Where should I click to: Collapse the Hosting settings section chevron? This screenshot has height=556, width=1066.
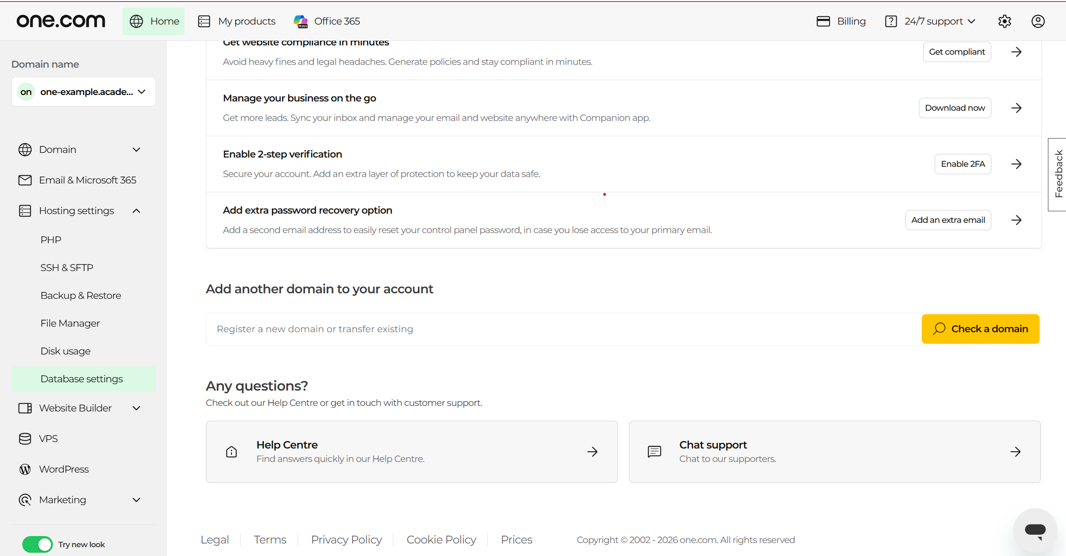coord(136,211)
